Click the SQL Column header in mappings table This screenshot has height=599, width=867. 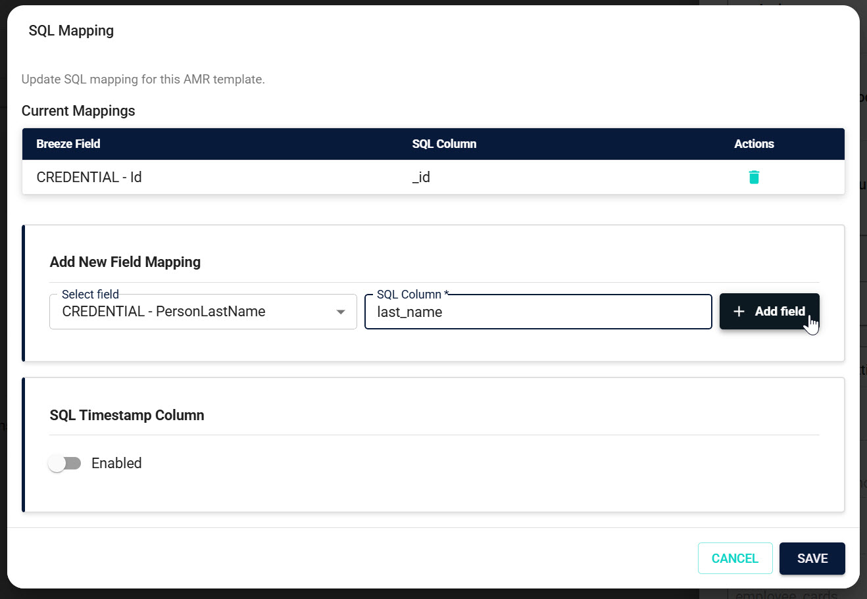pyautogui.click(x=445, y=143)
